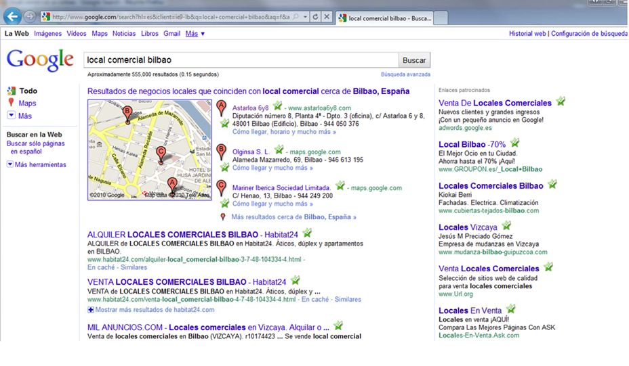Click Buscar sólo páginas en español
The image size is (629, 366).
click(x=35, y=147)
